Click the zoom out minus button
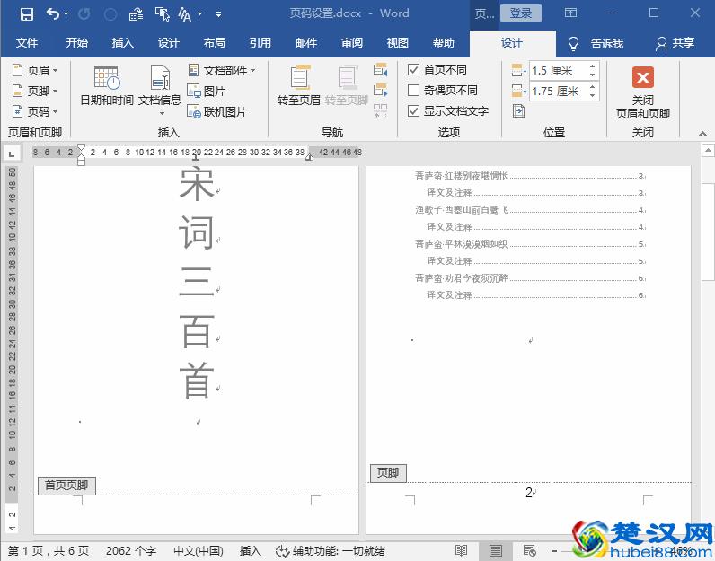Viewport: 715px width, 561px height. [554, 551]
